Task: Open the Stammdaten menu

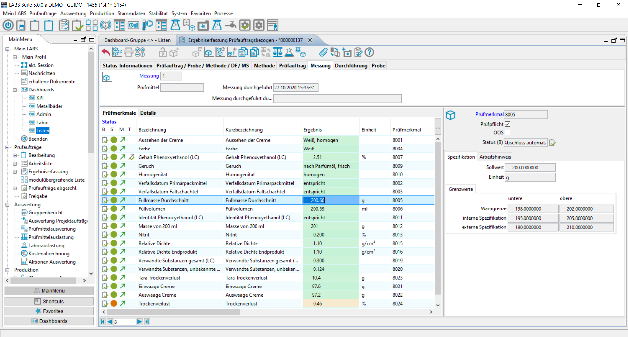Action: point(131,13)
